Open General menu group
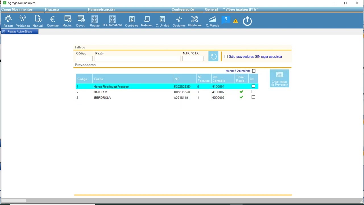Viewport: 364px width, 205px height. tap(211, 9)
